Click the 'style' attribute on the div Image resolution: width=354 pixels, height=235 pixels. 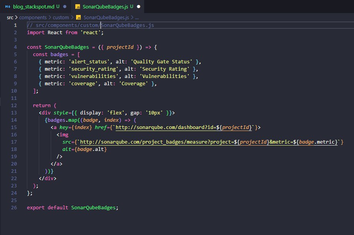[x=61, y=113]
